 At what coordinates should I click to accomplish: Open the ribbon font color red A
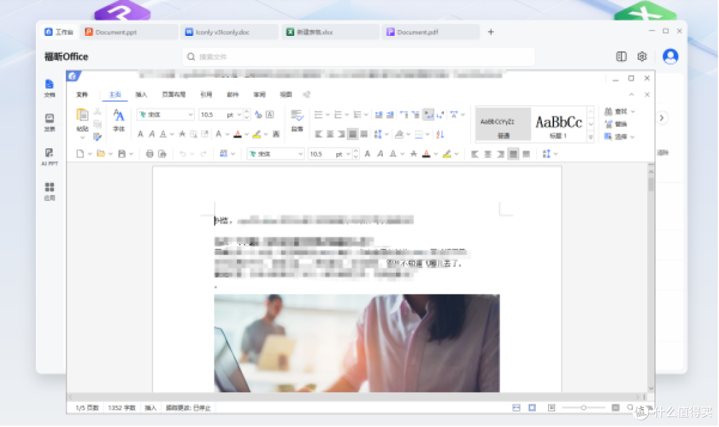(238, 134)
